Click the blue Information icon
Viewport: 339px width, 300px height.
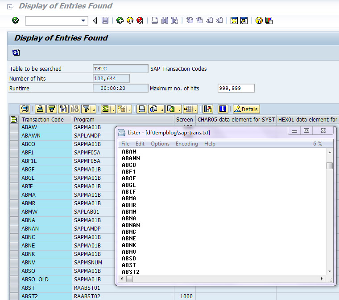tap(223, 109)
